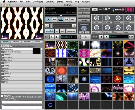Click the clip position scrub bar
Image resolution: width=135 pixels, height=110 pixels.
(61, 15)
